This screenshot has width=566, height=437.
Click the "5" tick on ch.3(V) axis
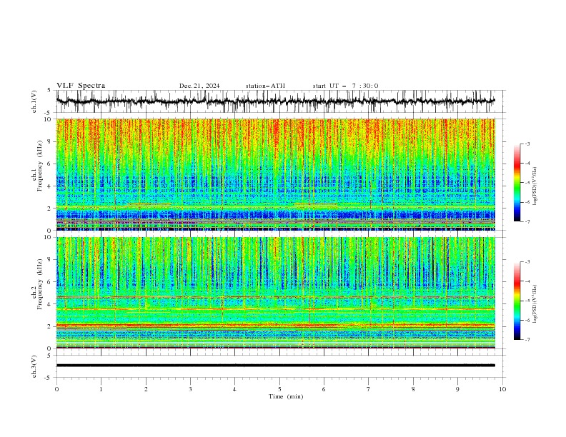49,356
